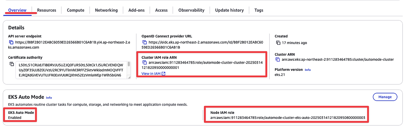Click the Manage button for EKS Auto Mode
The height and width of the screenshot is (128, 405).
point(385,97)
